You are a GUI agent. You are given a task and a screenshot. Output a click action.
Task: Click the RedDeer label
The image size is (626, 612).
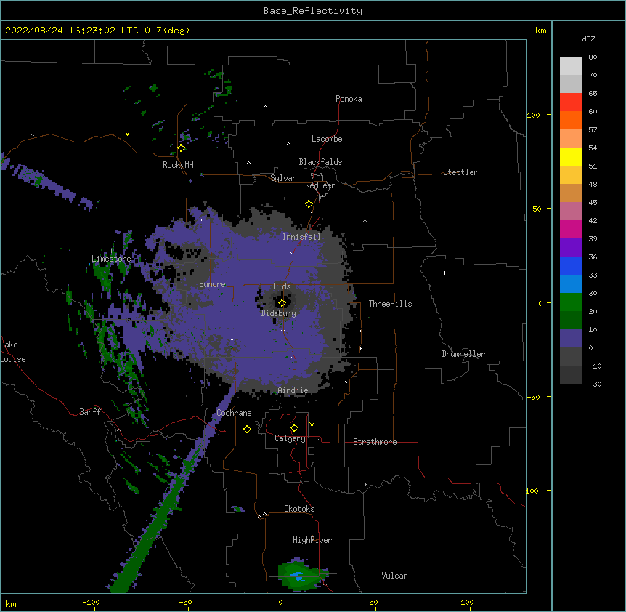pos(320,185)
